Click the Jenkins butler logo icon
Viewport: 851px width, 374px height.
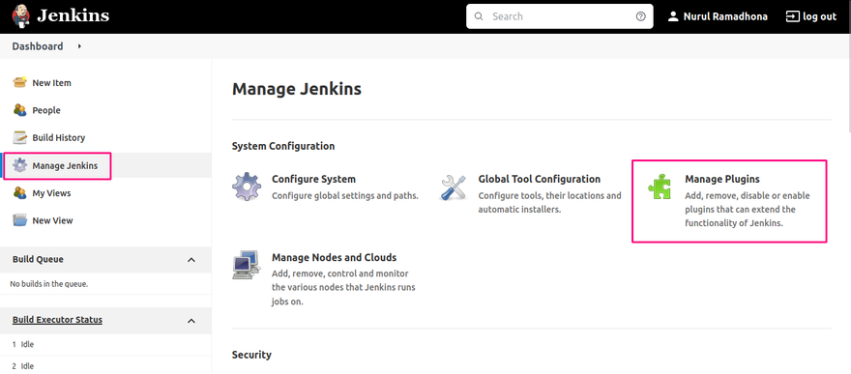coord(20,16)
